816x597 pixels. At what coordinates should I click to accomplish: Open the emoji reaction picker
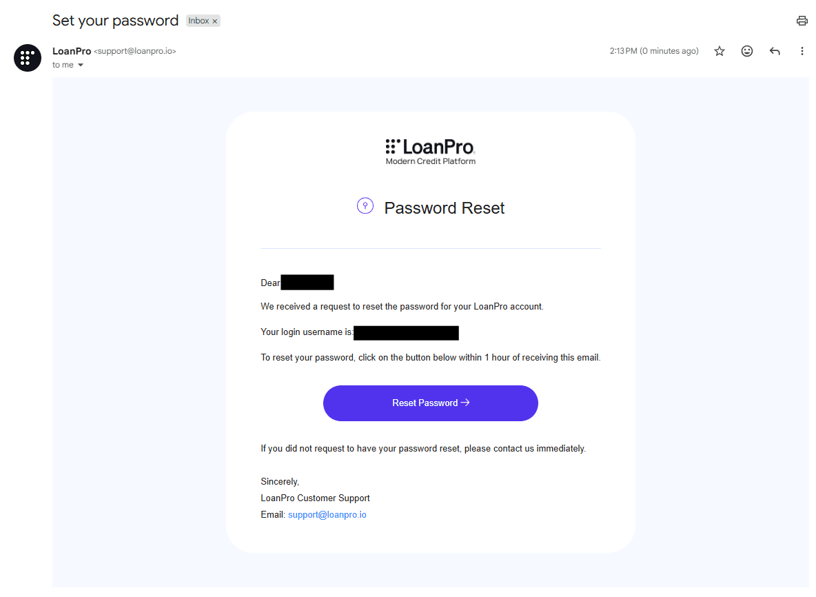(747, 51)
